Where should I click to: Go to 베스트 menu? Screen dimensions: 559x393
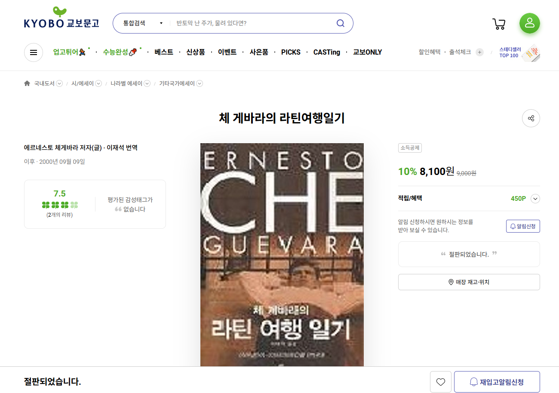164,52
